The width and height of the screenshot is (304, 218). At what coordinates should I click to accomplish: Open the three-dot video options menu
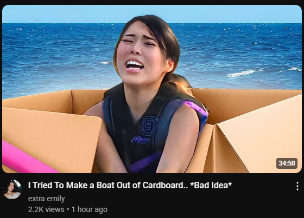[x=297, y=186]
